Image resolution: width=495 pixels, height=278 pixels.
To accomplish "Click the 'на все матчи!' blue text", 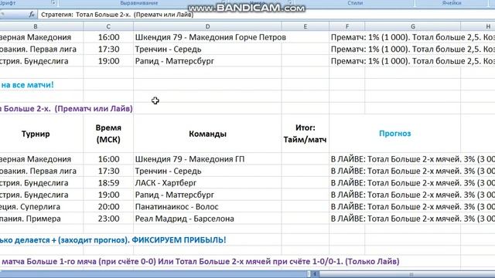I will [27, 85].
